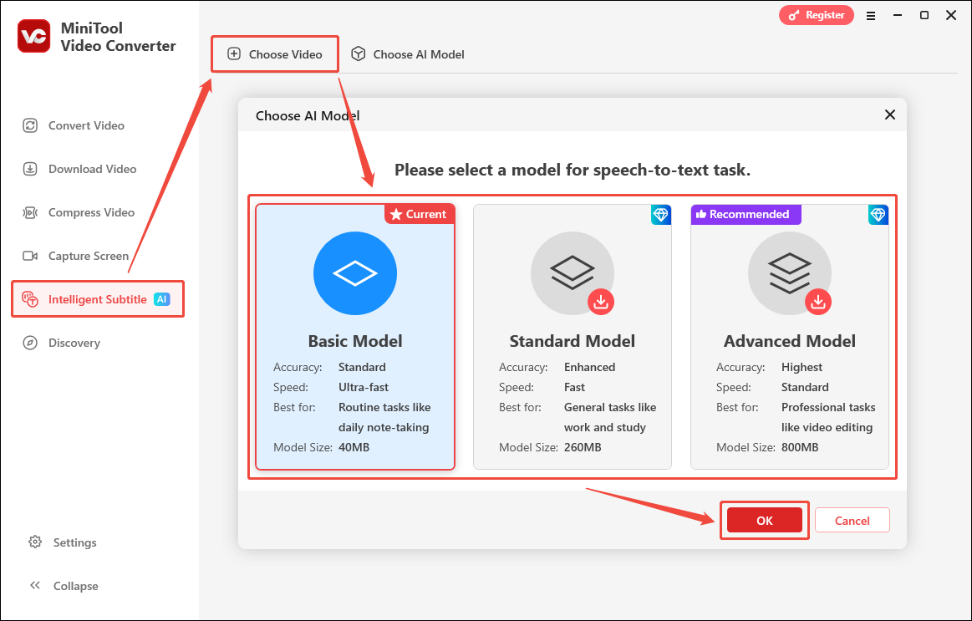Open the hamburger menu

pyautogui.click(x=871, y=15)
